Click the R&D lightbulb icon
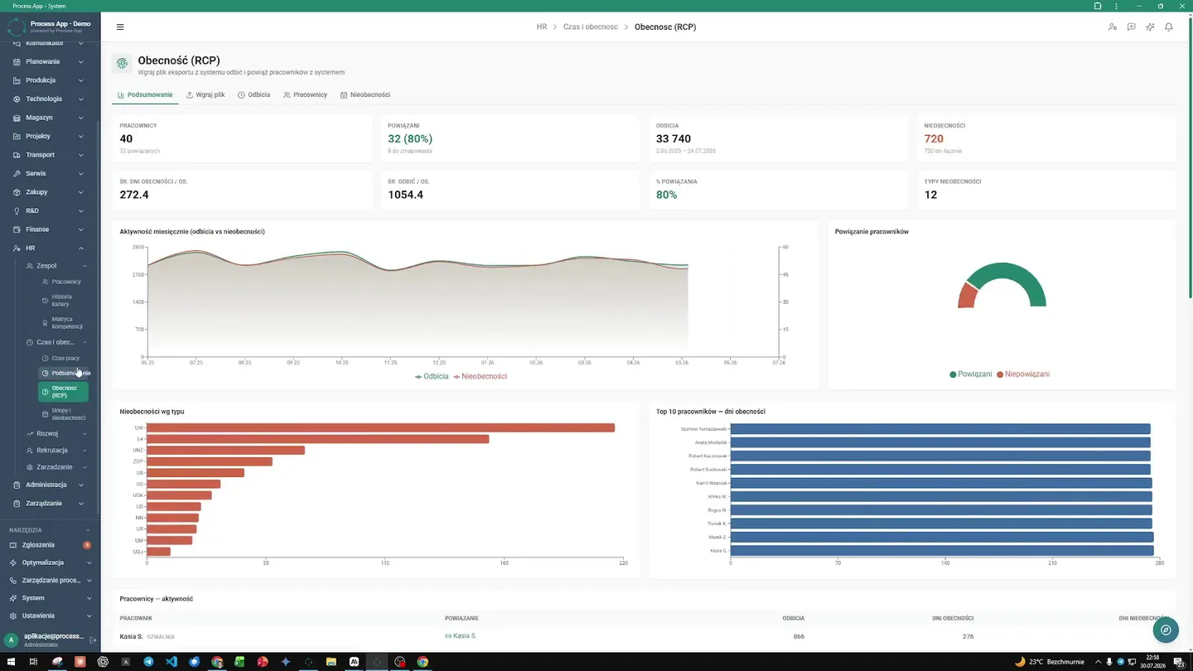This screenshot has height=671, width=1193. (17, 210)
